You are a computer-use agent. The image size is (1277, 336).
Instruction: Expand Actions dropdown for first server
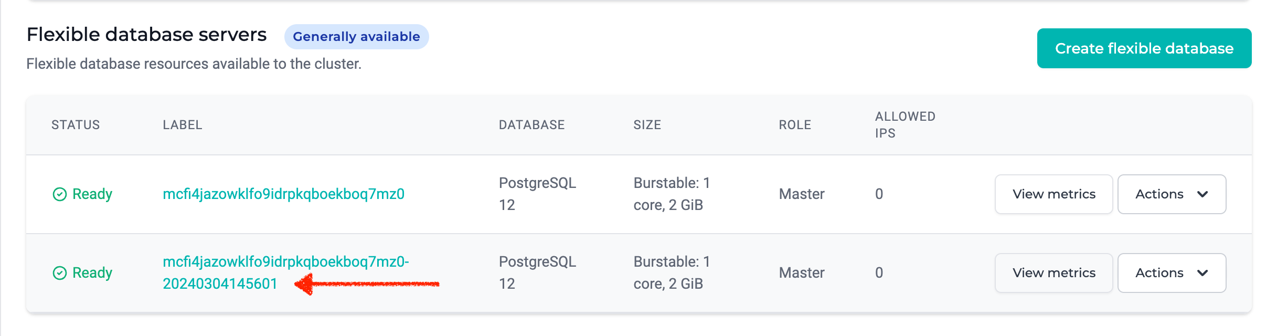[x=1172, y=194]
